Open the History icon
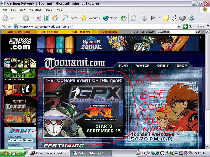The width and height of the screenshot is (210, 157). 124,18
